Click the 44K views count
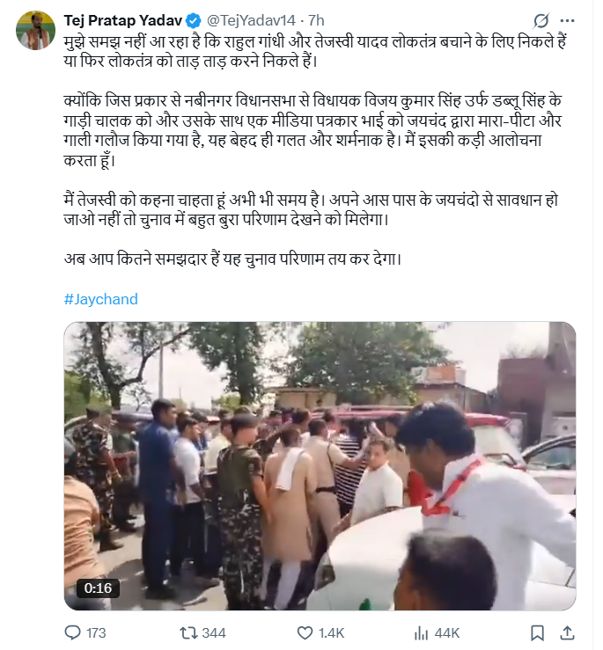Image resolution: width=603 pixels, height=650 pixels. coord(447,633)
